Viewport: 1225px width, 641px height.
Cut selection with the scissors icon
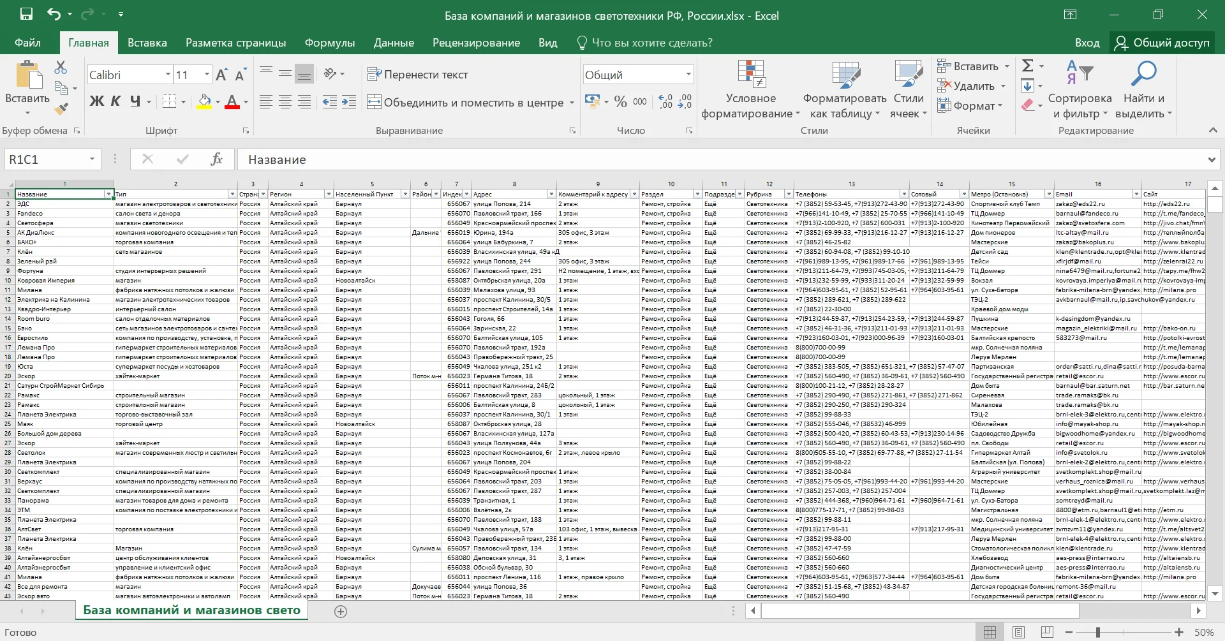pos(61,67)
